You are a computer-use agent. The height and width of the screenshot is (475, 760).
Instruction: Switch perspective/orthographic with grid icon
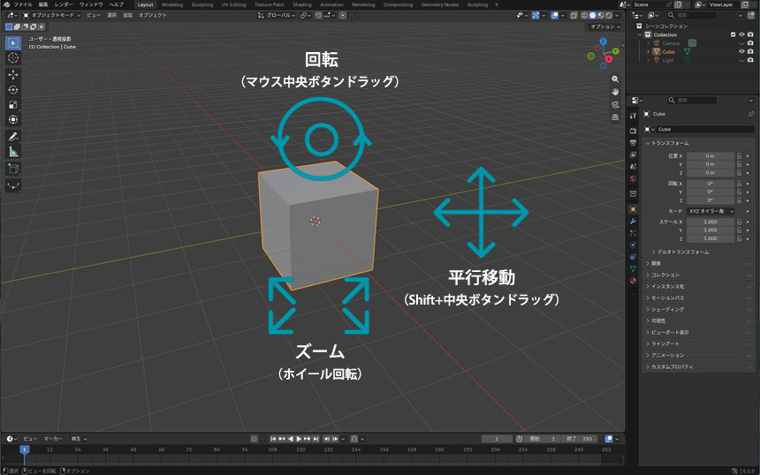pos(615,117)
